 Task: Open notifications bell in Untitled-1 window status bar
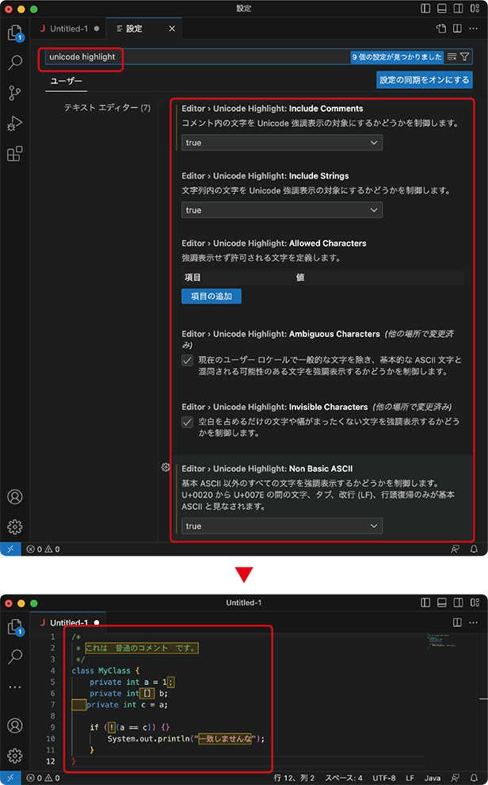(x=474, y=778)
